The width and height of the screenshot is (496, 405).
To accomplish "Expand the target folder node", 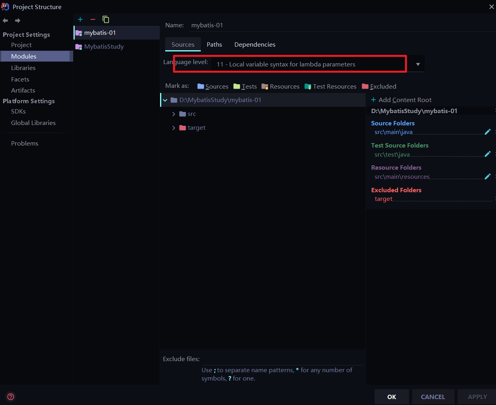I will (174, 128).
